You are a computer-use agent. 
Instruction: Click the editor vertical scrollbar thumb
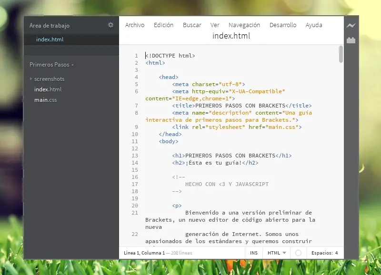pyautogui.click(x=341, y=54)
